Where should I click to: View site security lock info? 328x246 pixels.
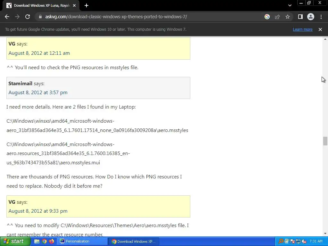coord(40,17)
